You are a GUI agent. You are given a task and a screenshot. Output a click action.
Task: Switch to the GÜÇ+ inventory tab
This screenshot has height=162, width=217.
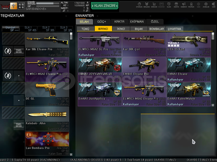click(101, 22)
